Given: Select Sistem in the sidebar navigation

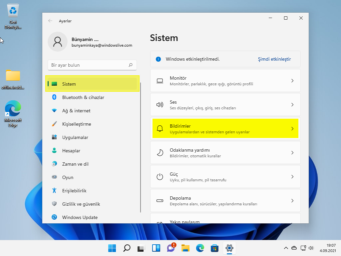Looking at the screenshot, I should [69, 84].
